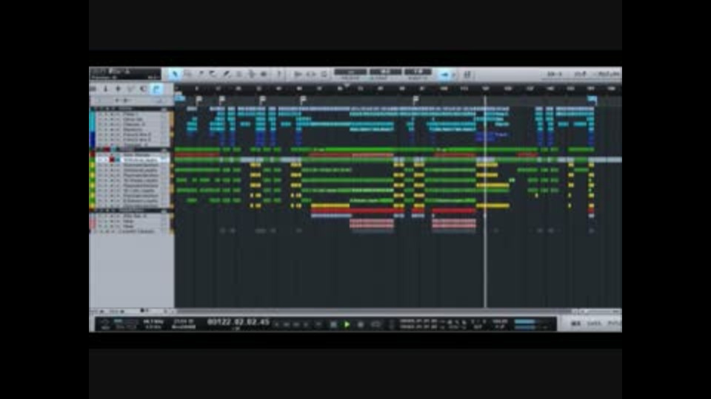Toggle the highlighted Autoscroll arrow button
The image size is (711, 399).
point(444,75)
